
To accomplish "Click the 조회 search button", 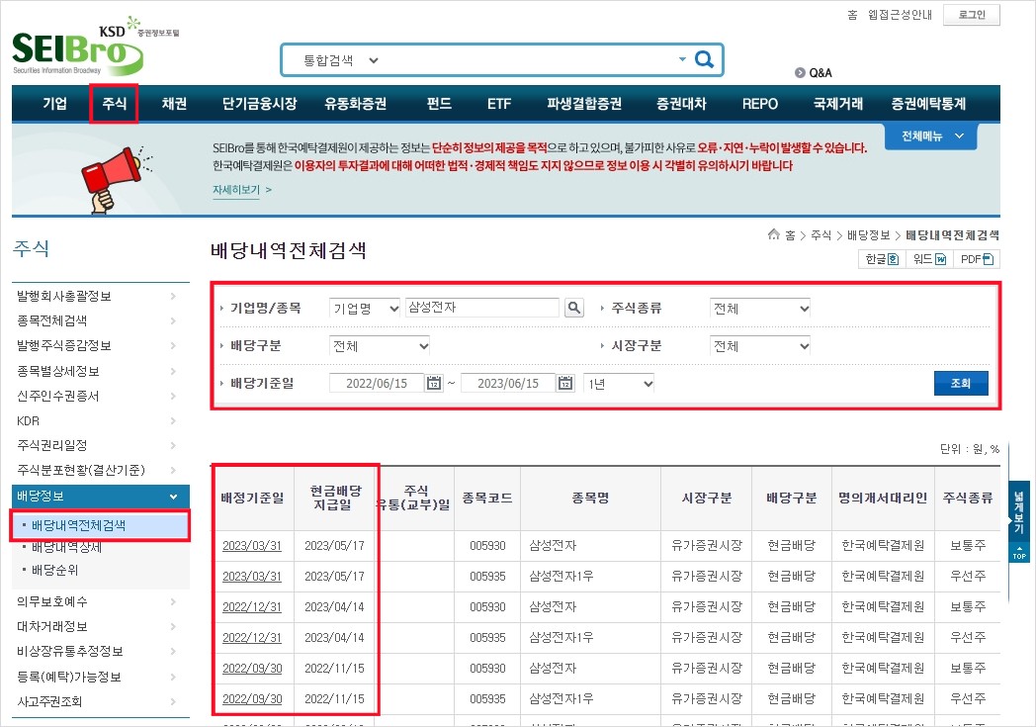I will 960,383.
